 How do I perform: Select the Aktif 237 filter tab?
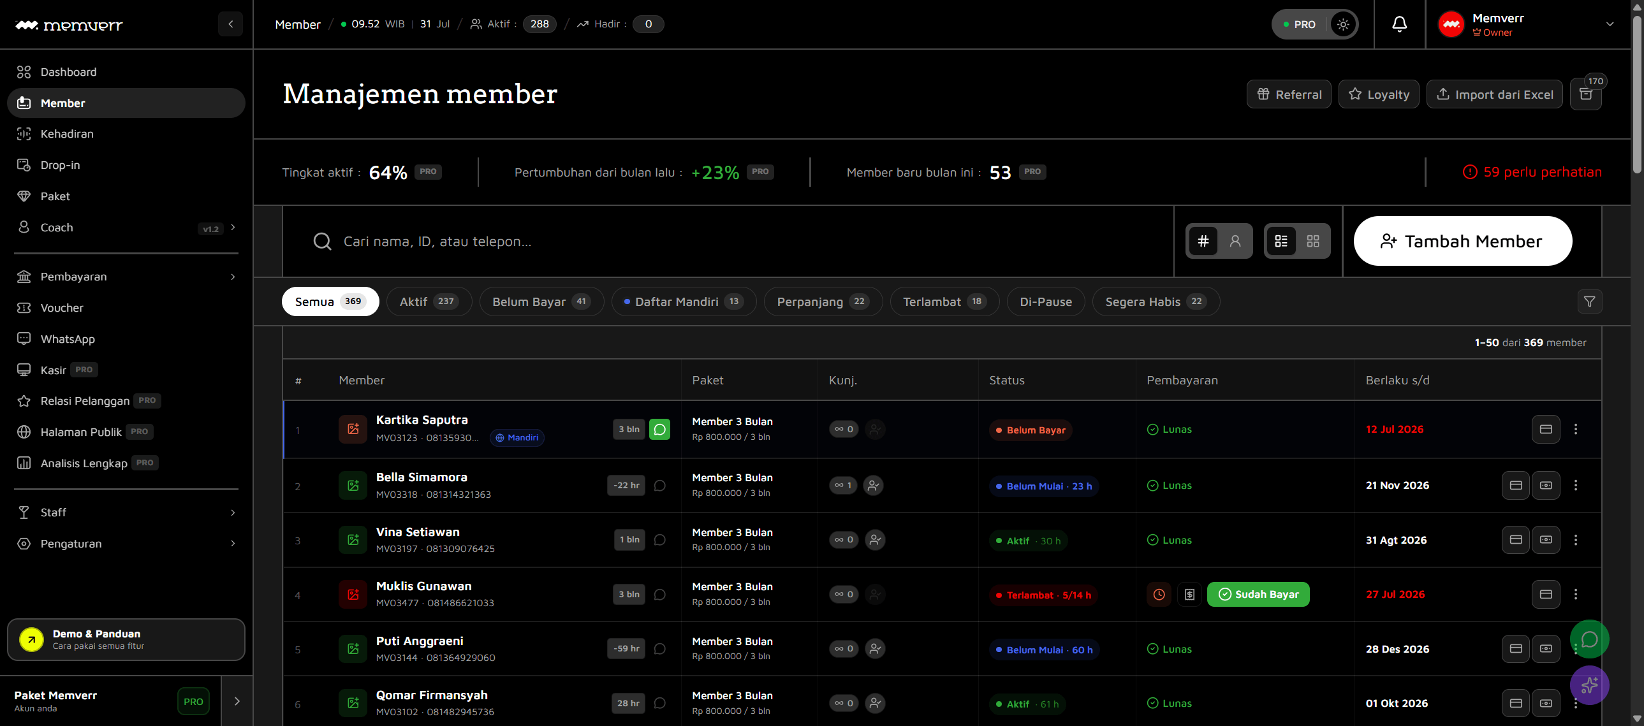click(429, 301)
